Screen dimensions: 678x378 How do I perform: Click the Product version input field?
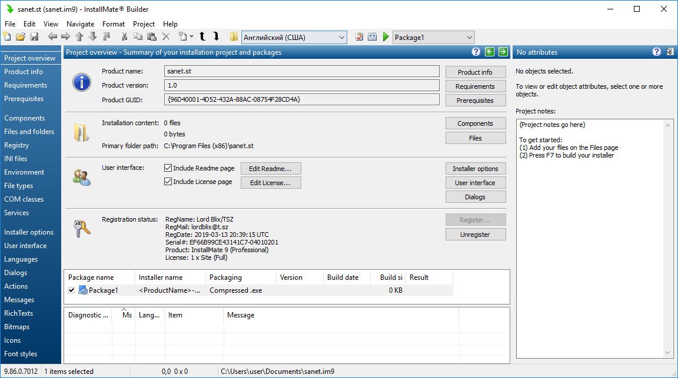pos(302,86)
